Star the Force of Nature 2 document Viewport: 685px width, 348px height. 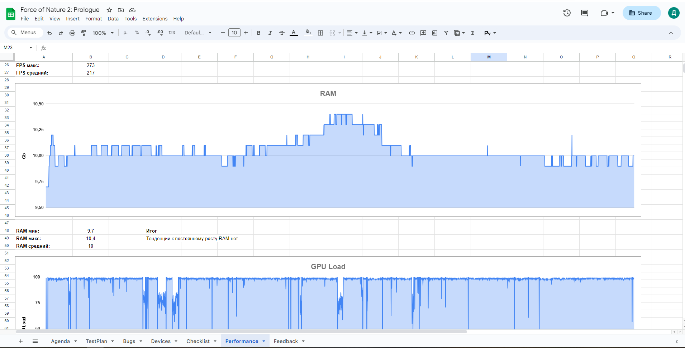[x=109, y=10]
